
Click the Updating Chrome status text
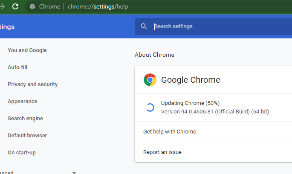[x=190, y=103]
